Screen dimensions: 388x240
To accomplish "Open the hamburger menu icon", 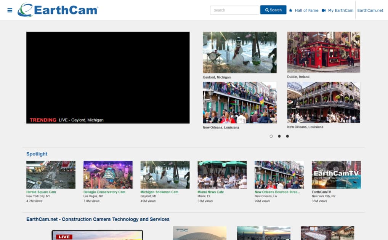I will pos(10,10).
